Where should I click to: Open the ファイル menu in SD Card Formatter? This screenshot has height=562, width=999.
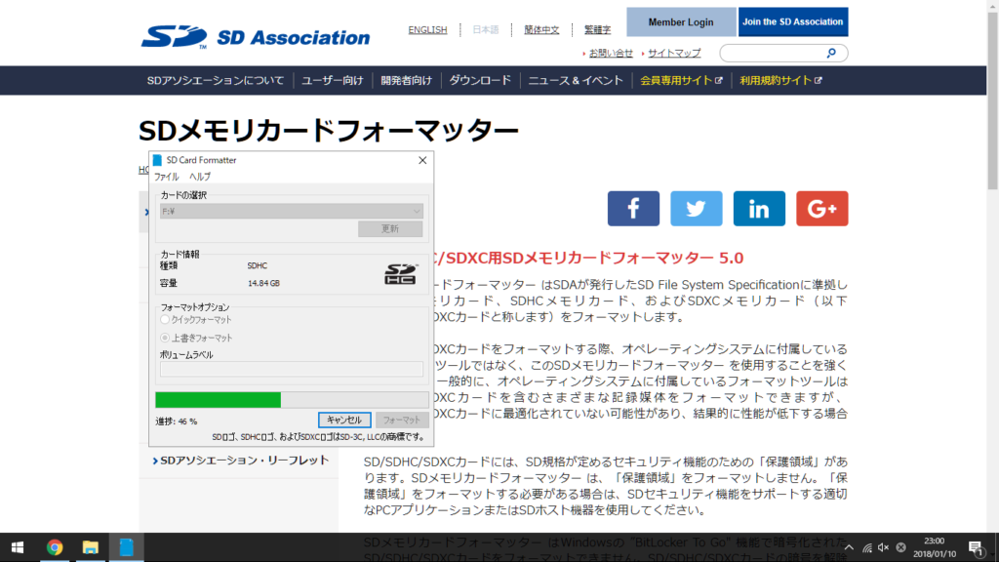[x=166, y=177]
